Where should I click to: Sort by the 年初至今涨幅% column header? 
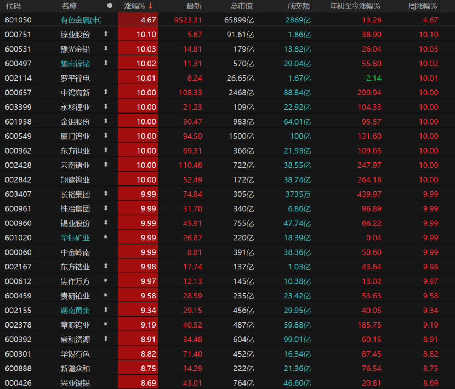click(355, 6)
